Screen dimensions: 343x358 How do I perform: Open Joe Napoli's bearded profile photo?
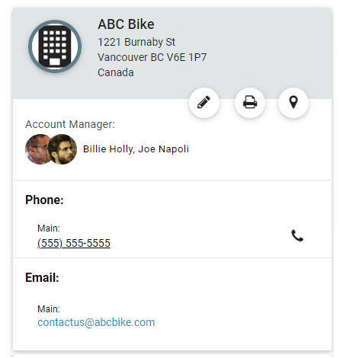63,149
